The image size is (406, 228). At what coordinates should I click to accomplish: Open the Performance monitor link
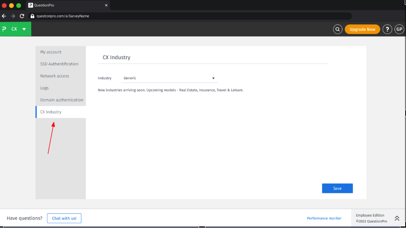tap(324, 218)
